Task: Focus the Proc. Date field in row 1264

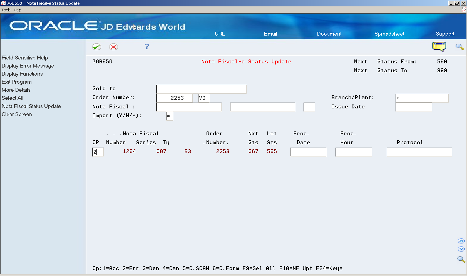Action: point(308,152)
